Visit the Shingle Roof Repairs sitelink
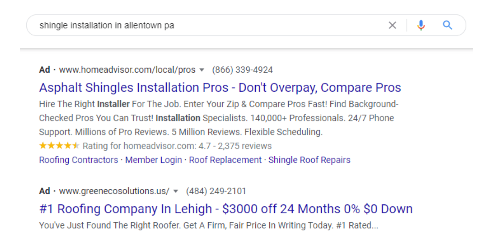The image size is (494, 243). (x=309, y=160)
